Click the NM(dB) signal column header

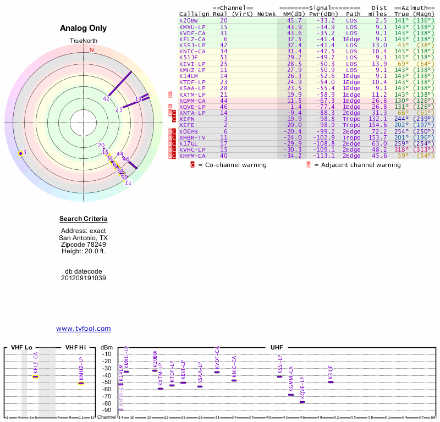pyautogui.click(x=290, y=14)
